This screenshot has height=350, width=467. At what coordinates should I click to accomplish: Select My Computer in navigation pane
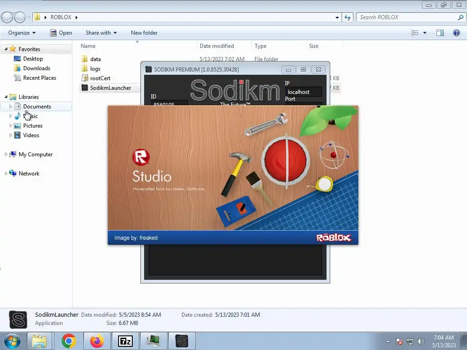(x=36, y=154)
